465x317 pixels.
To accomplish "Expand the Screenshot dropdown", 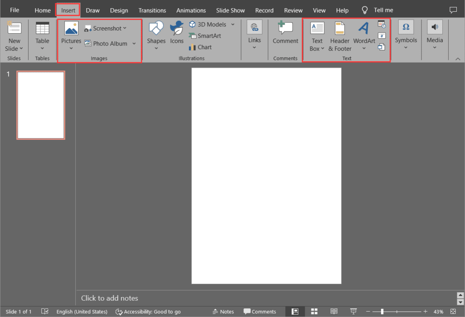I will point(125,28).
